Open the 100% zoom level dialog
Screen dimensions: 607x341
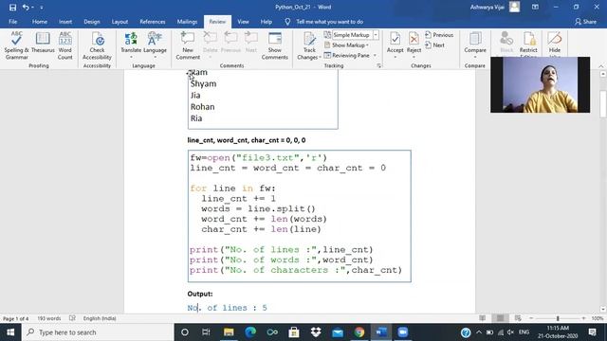[598, 318]
